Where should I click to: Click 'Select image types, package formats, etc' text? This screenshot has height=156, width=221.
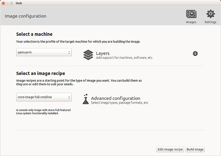[x=120, y=103]
